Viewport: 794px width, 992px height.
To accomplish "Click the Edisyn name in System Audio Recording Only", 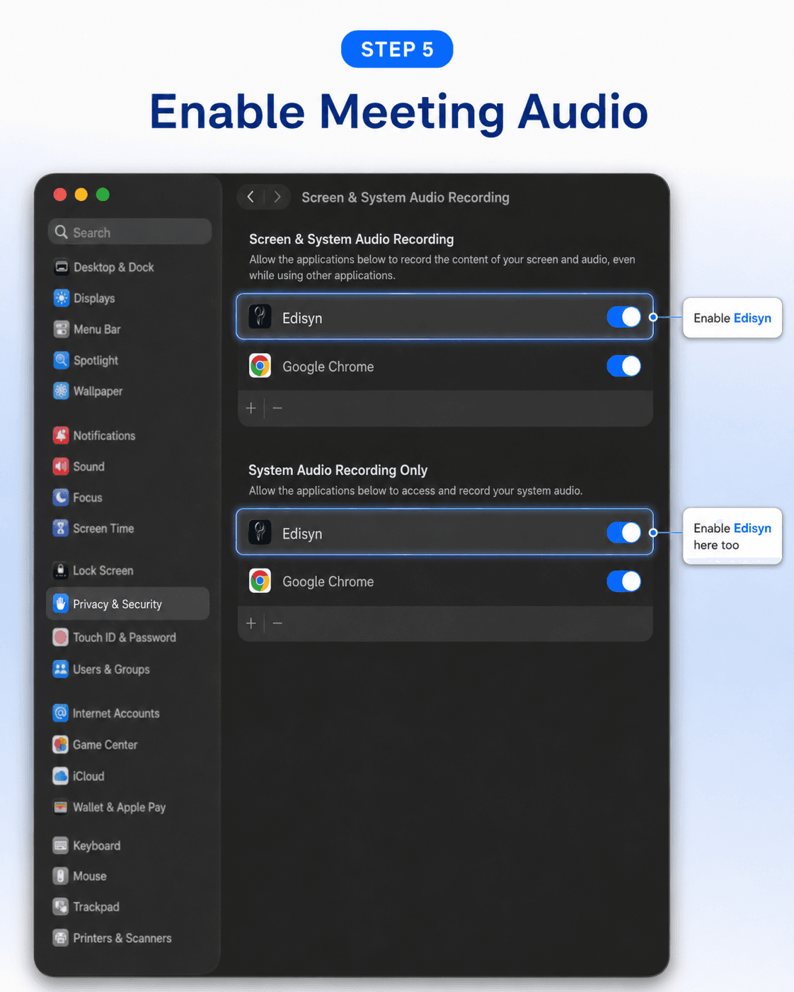I will [x=302, y=534].
